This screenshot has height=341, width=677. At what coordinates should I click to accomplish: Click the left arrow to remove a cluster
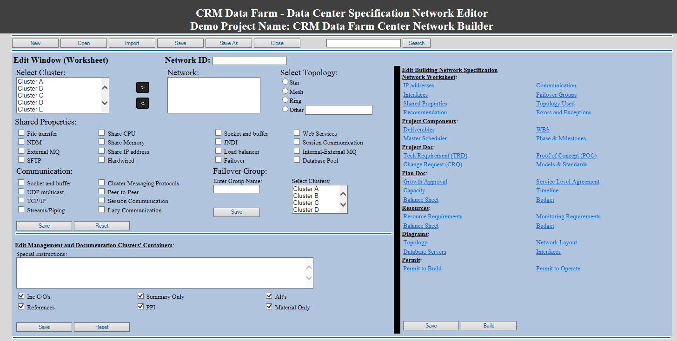click(142, 103)
